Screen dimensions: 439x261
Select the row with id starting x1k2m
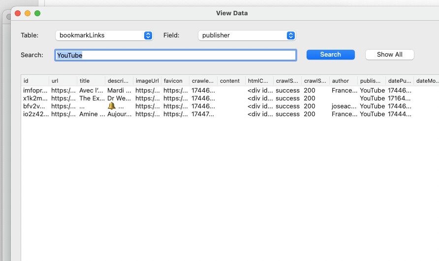[x=35, y=98]
